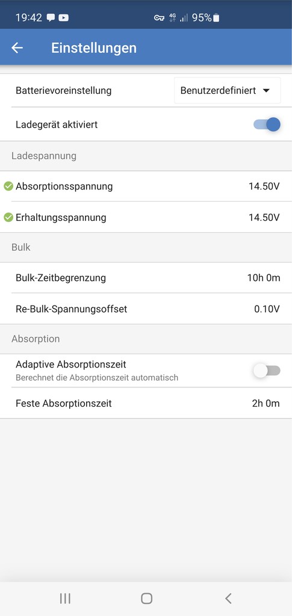
Task: Tap the Batterievoreinstellung label row
Action: 146,90
